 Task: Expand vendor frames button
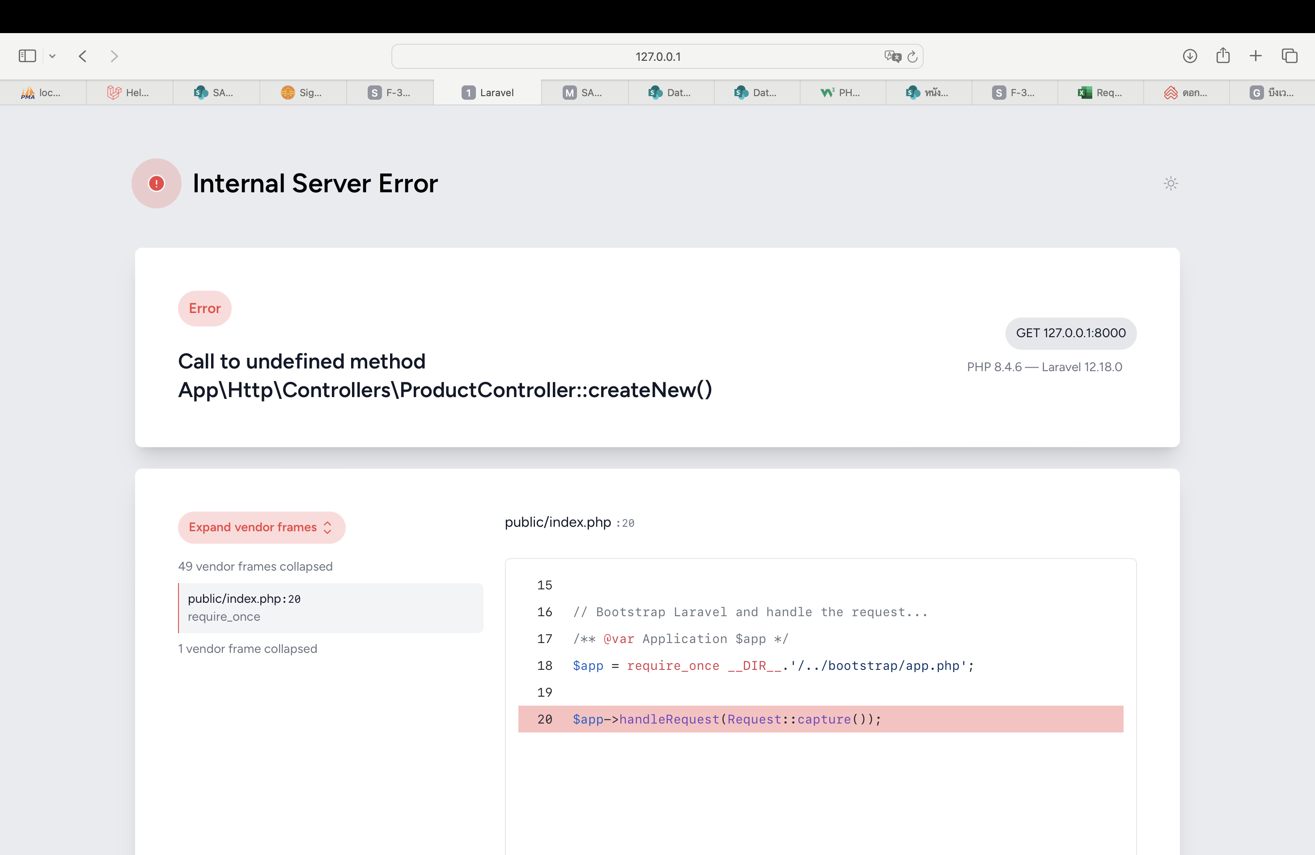(x=261, y=527)
